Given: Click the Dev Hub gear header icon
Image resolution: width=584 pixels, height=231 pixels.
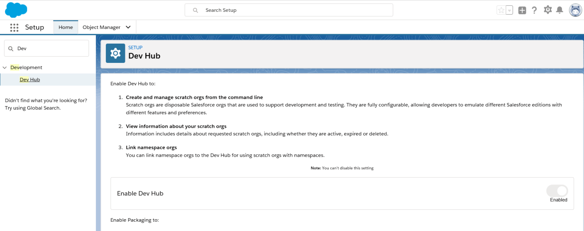Looking at the screenshot, I should [x=115, y=53].
